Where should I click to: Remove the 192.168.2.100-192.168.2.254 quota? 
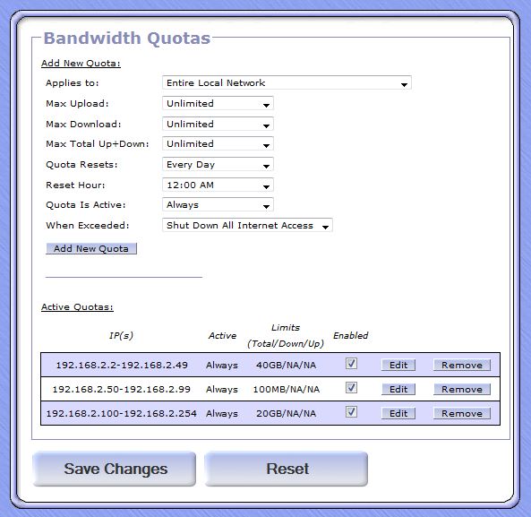coord(462,414)
